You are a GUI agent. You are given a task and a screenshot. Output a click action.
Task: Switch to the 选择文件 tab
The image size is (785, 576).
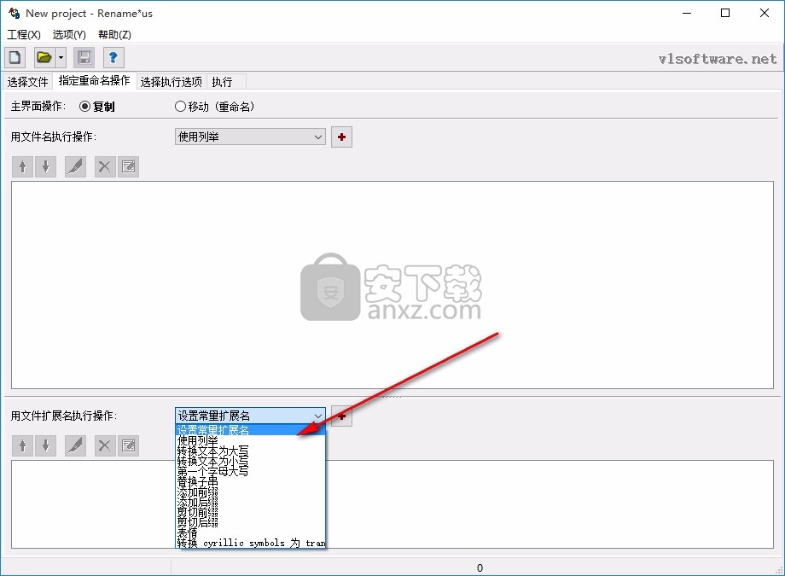click(x=28, y=82)
